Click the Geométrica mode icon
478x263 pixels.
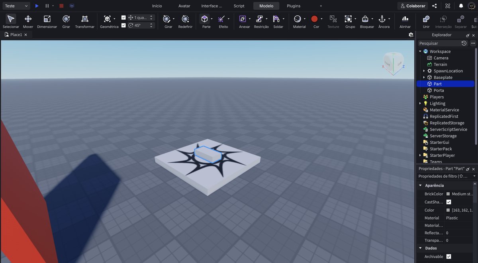[x=107, y=19]
